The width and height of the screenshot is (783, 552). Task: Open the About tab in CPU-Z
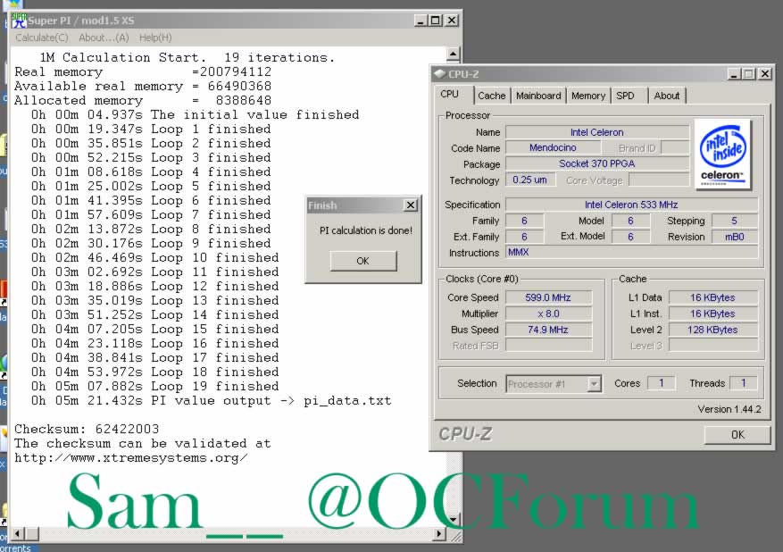click(667, 96)
